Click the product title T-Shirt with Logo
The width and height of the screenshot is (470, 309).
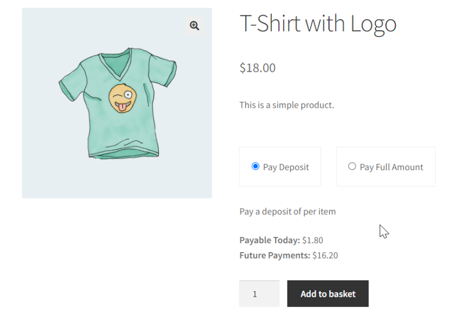318,23
